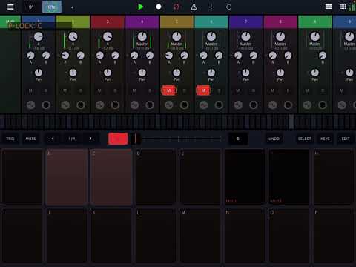
Task: Click the sync circle icon in top bar
Action: pos(229,7)
